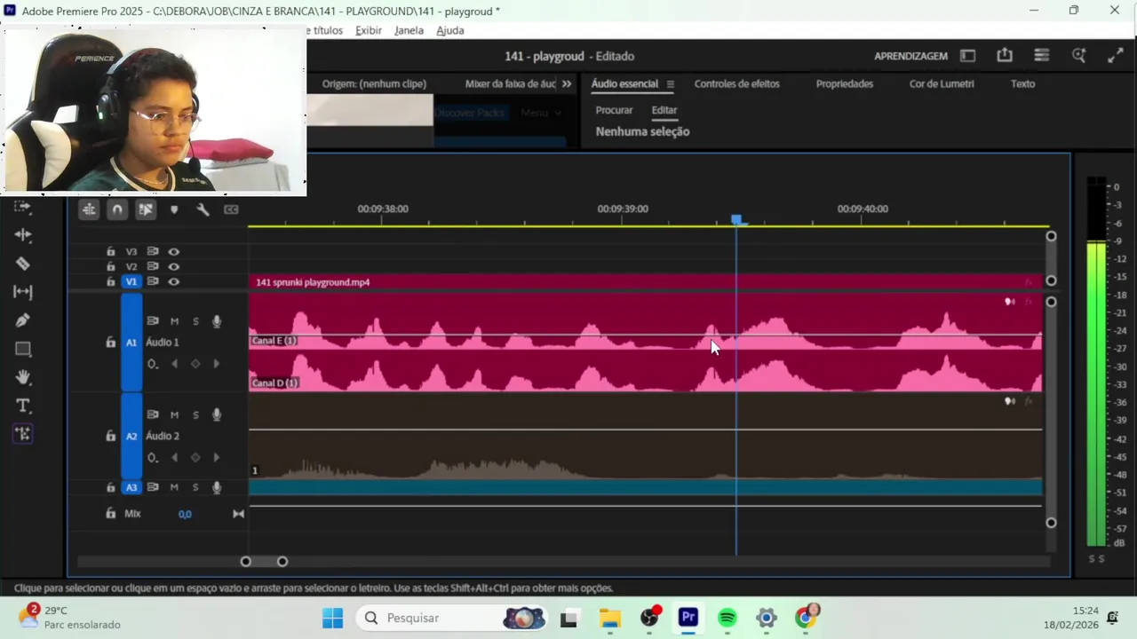Switch to Cor de Lumetri tab

coord(942,83)
